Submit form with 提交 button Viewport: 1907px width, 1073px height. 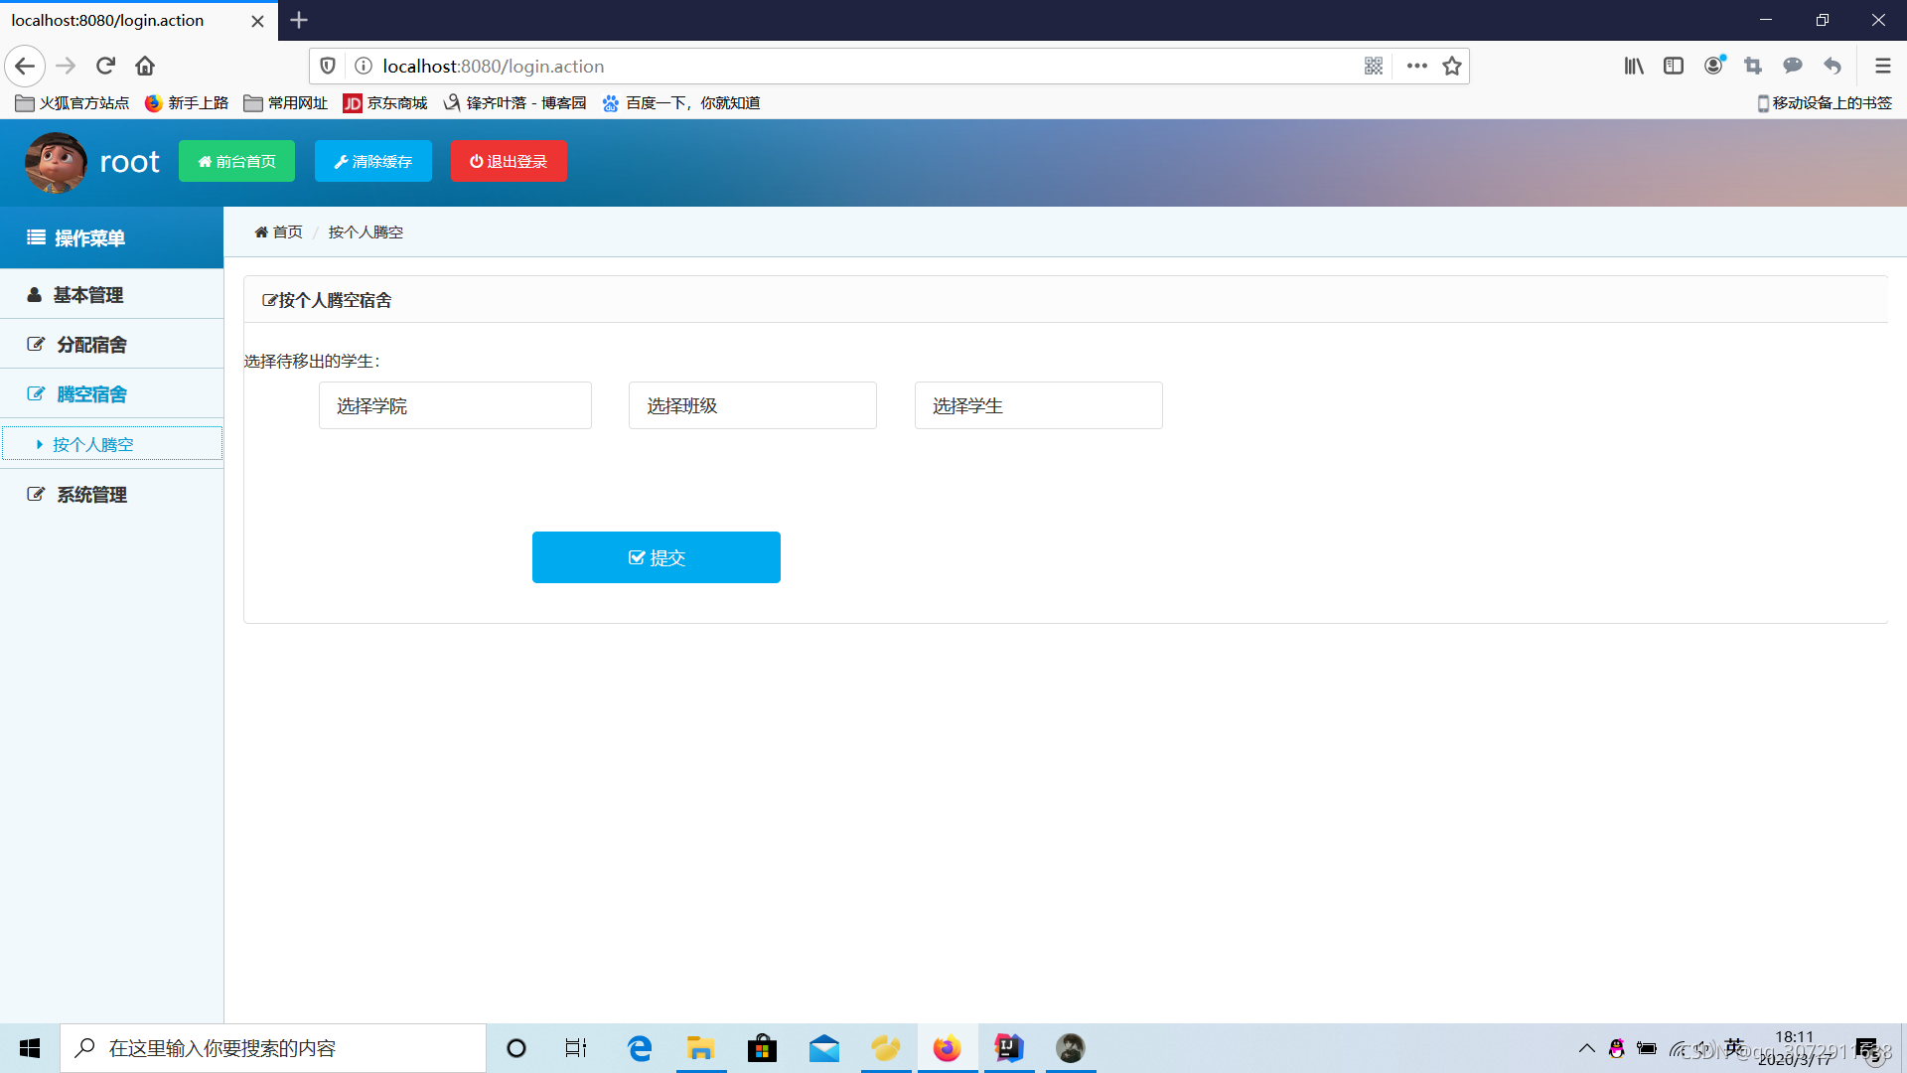pyautogui.click(x=656, y=557)
